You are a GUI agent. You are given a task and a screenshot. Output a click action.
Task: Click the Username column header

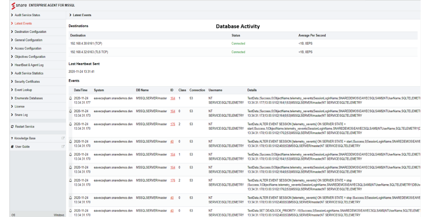pos(215,90)
